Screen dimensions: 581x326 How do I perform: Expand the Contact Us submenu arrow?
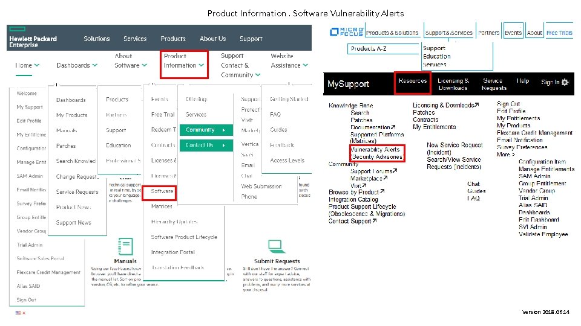(224, 145)
